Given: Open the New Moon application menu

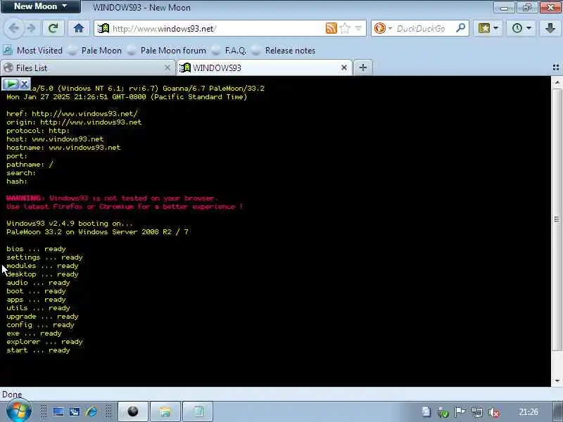Looking at the screenshot, I should (x=40, y=6).
